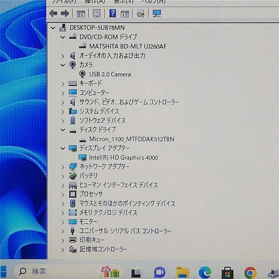Collapse the ディスプレイ アダプター node
Viewport: 279px width, 279px height.
(x=62, y=148)
